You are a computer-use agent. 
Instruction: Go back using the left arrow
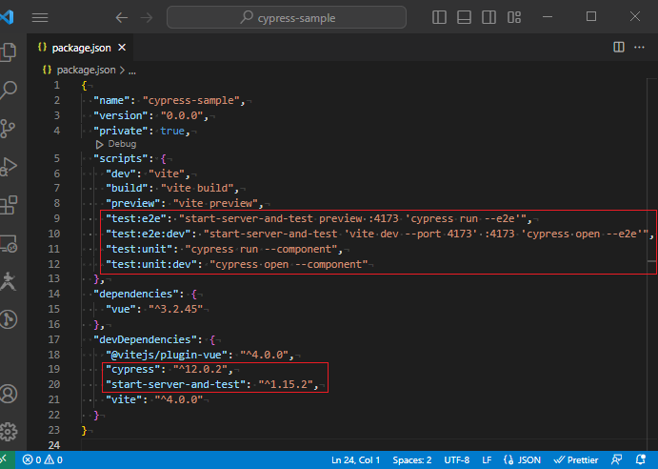coord(122,18)
